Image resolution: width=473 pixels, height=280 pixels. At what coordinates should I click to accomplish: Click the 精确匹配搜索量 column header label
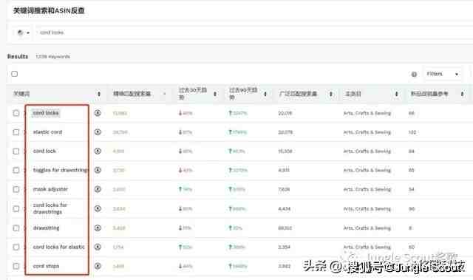[132, 94]
